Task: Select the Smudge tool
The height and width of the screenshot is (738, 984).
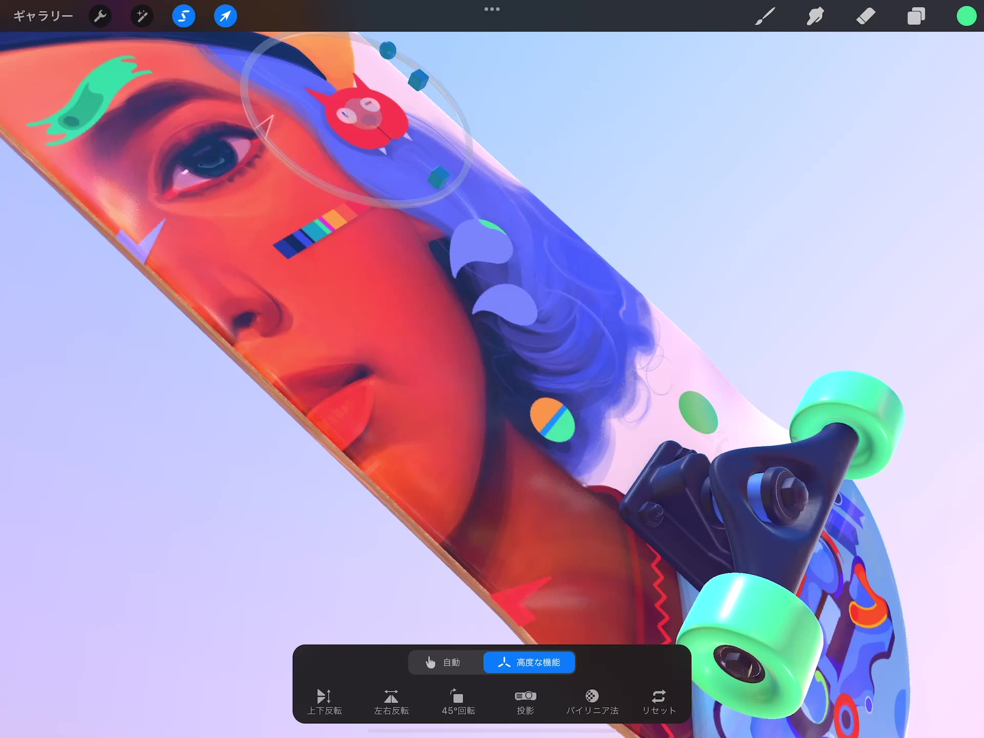Action: click(815, 16)
